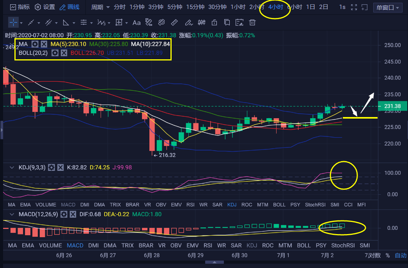Image resolution: width=408 pixels, height=268 pixels.
Task: Select the Elliott wave drawing tool
Action: point(101,23)
